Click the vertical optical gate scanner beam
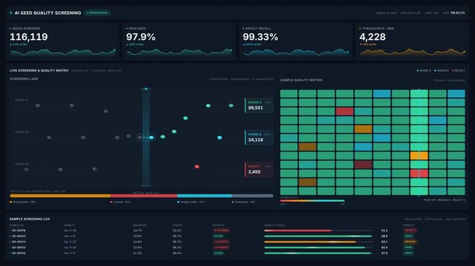Screen dimensions: 475x266 point(146,137)
